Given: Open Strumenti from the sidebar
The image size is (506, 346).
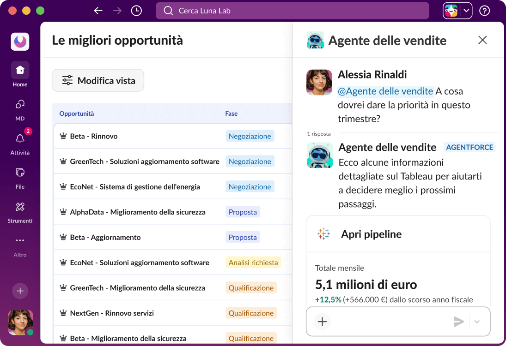Looking at the screenshot, I should [x=19, y=207].
